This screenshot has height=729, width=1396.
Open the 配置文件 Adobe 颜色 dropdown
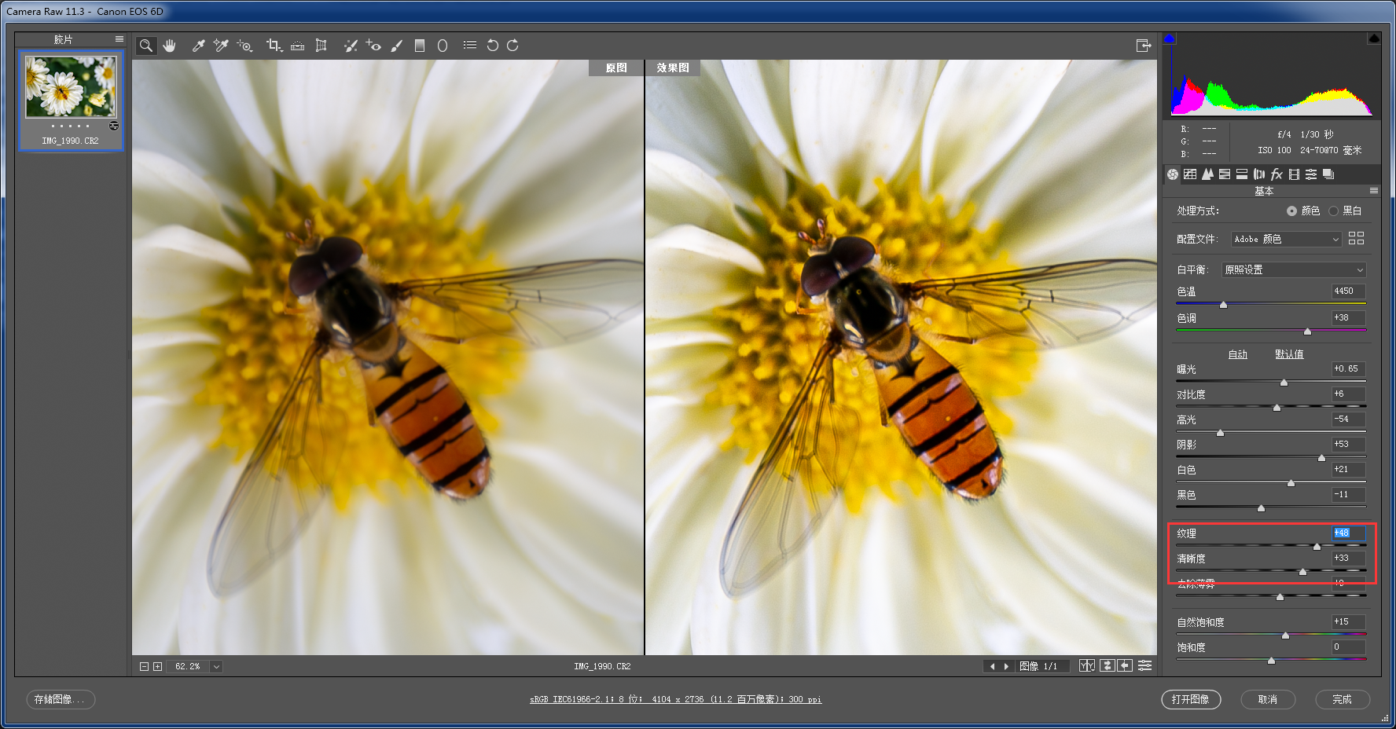[1286, 239]
